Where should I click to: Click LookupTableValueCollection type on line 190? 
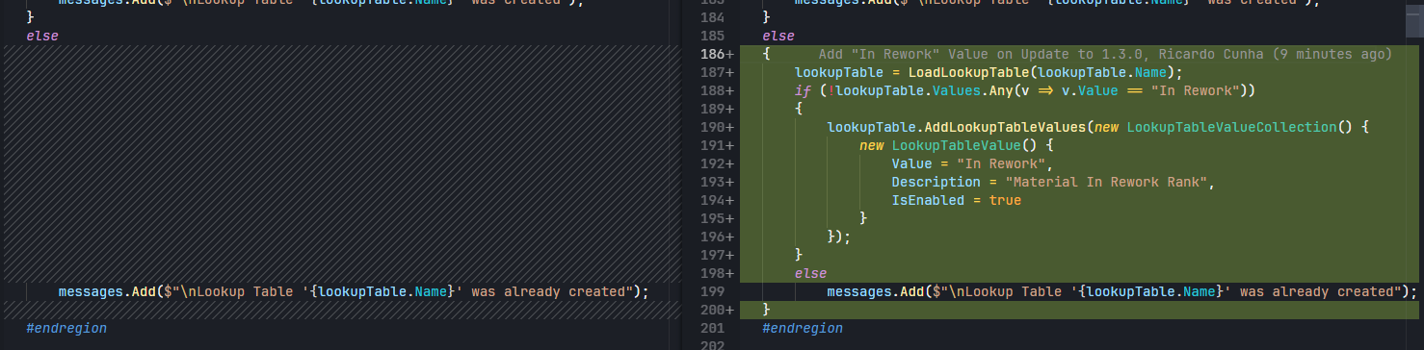pos(1231,127)
